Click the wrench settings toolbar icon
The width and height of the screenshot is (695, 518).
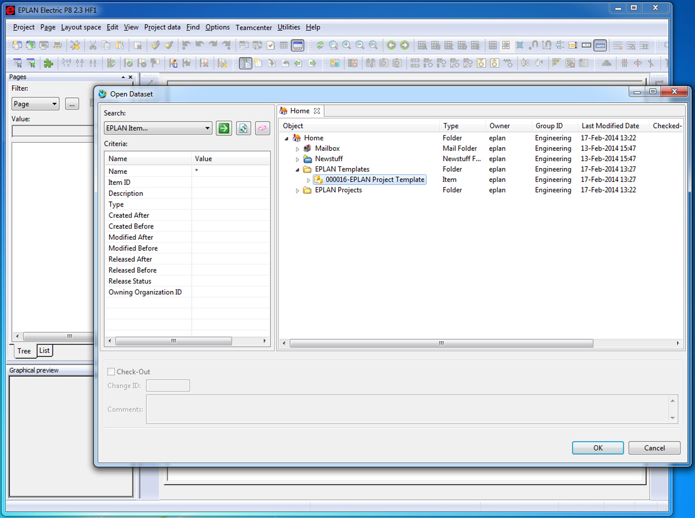tap(75, 45)
